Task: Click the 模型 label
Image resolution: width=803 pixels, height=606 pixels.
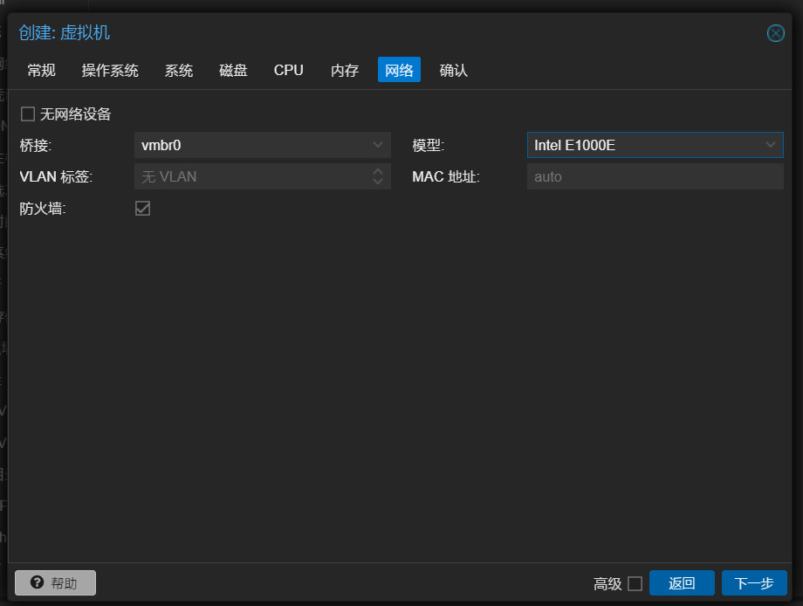Action: (429, 146)
